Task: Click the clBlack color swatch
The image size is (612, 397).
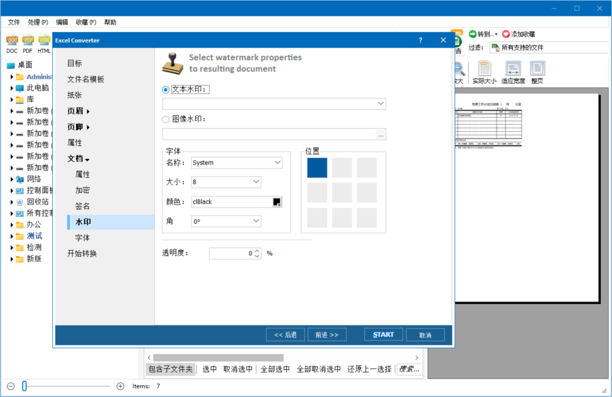Action: pos(277,202)
